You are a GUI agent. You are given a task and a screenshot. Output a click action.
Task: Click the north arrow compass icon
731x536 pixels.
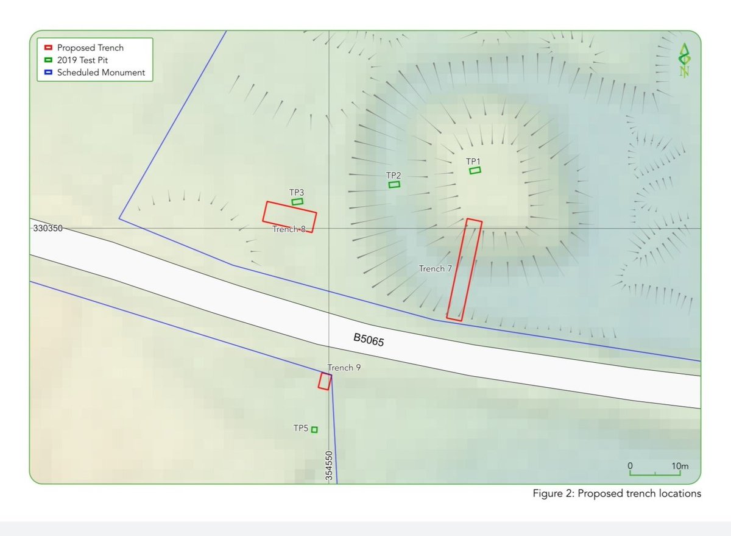coord(685,60)
